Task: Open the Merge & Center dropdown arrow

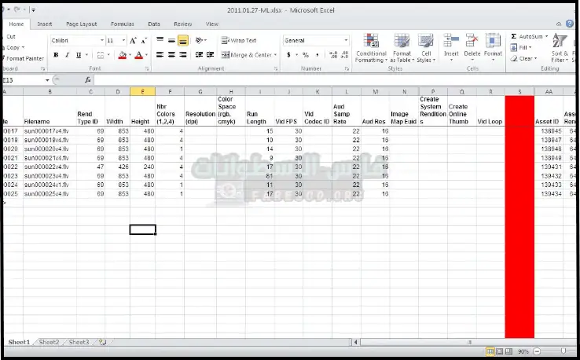Action: pos(276,55)
